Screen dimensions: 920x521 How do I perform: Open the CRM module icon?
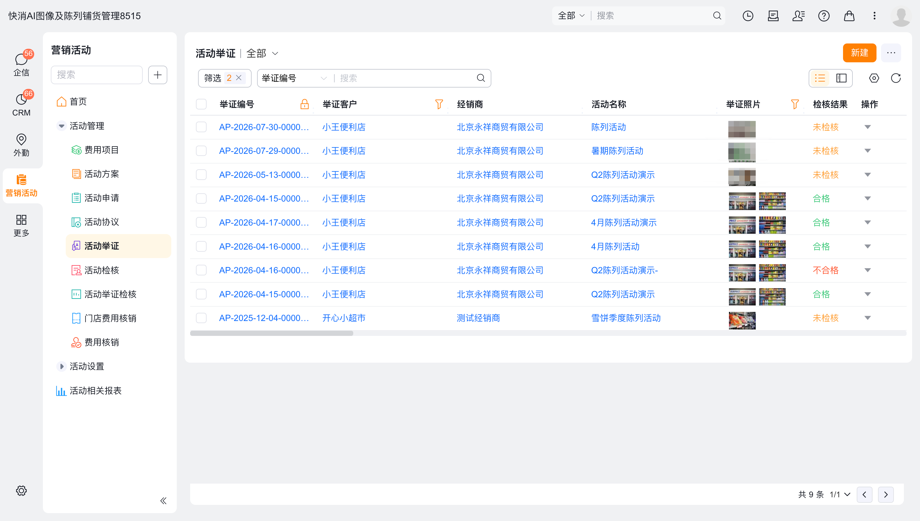click(x=21, y=100)
